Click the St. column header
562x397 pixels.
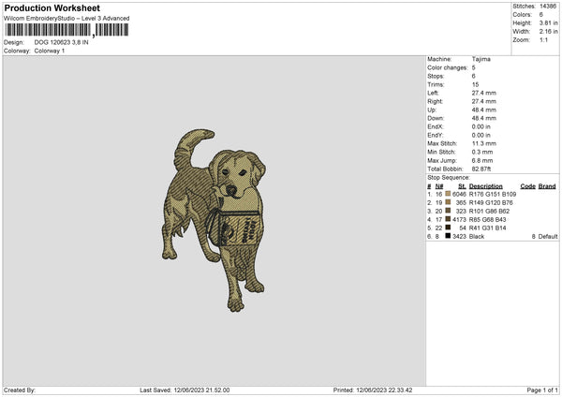point(462,186)
